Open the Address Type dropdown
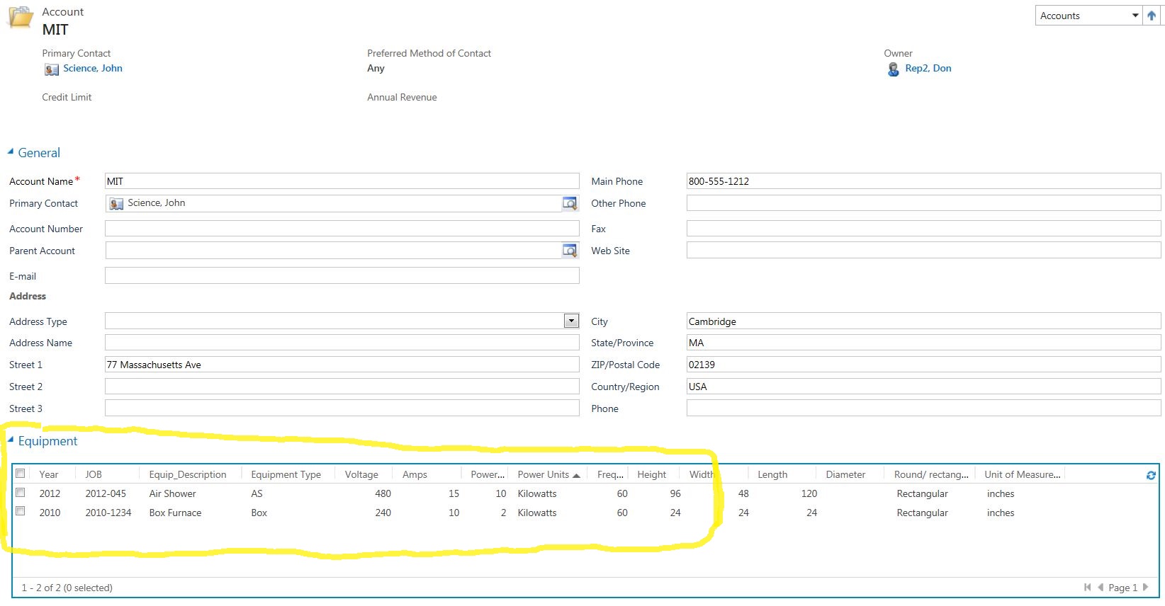 (x=571, y=321)
